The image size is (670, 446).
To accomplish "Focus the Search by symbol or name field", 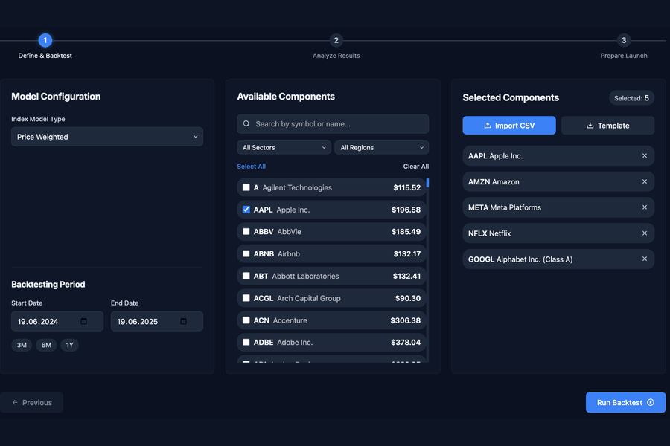I will coord(333,124).
